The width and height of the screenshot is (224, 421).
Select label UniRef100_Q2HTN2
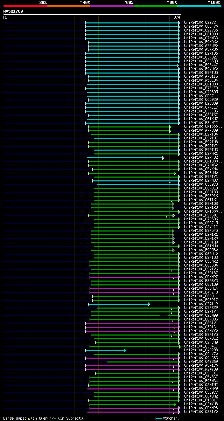click(x=201, y=385)
